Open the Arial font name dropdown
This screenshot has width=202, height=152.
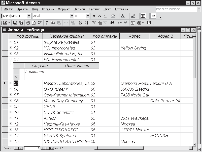72,16
